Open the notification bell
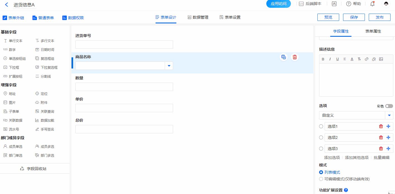395x194 pixels. point(372,4)
